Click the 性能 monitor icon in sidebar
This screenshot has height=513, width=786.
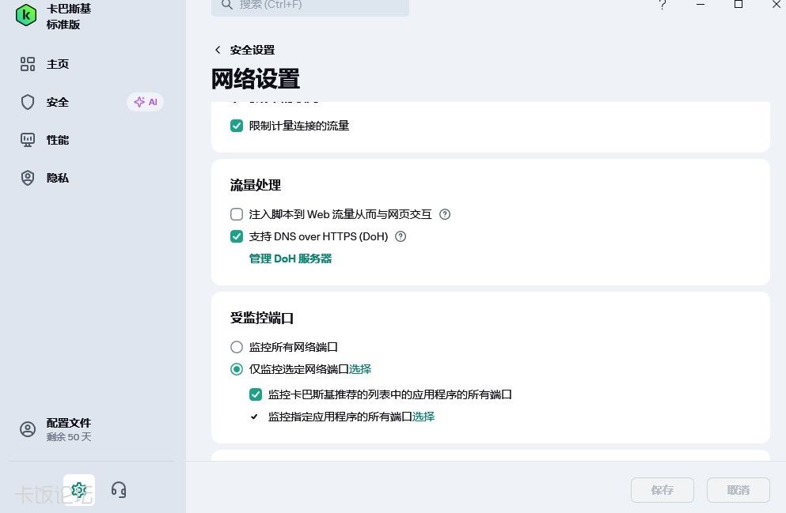click(28, 140)
